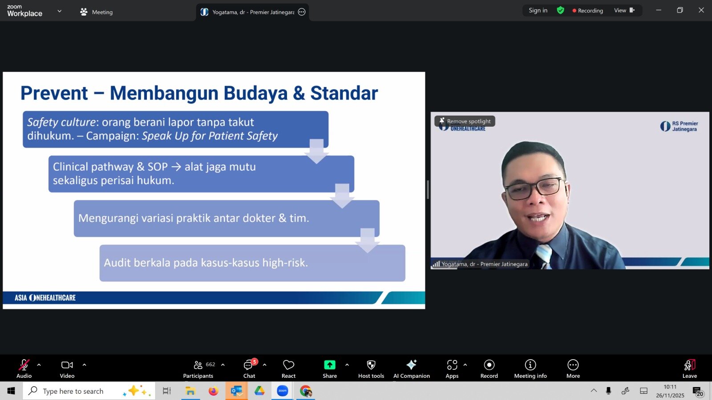Open the Apps panel
712x400 pixels.
point(452,368)
